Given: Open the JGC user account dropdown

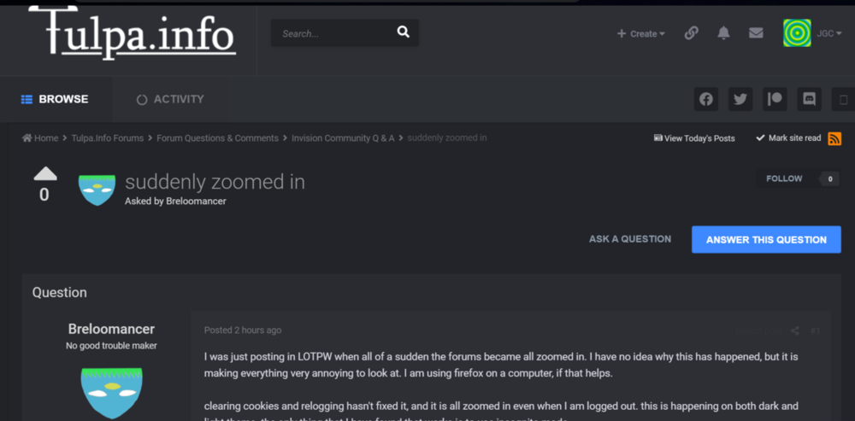Looking at the screenshot, I should coord(812,33).
